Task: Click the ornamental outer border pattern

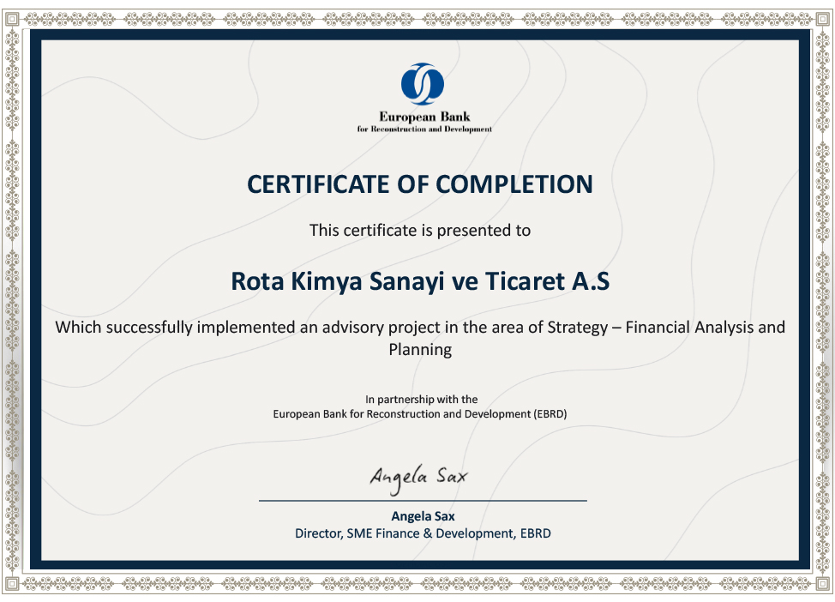Action: [x=12, y=300]
